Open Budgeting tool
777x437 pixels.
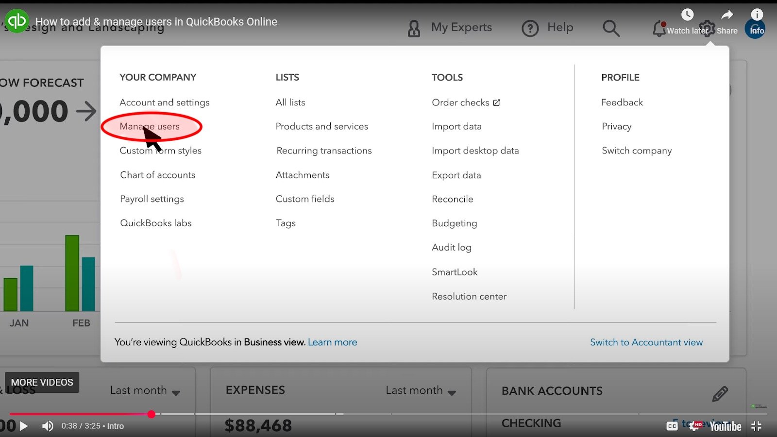pyautogui.click(x=455, y=223)
